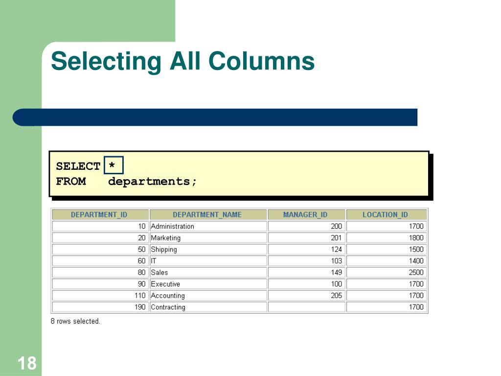Click location ID 1700 in Executive row
Image resolution: width=501 pixels, height=376 pixels.
(387, 283)
